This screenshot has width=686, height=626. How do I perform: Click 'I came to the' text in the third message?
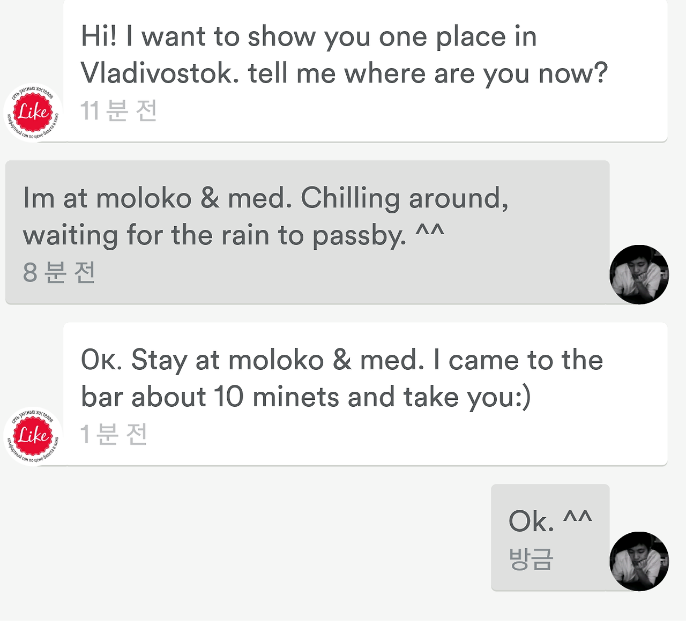coord(518,360)
